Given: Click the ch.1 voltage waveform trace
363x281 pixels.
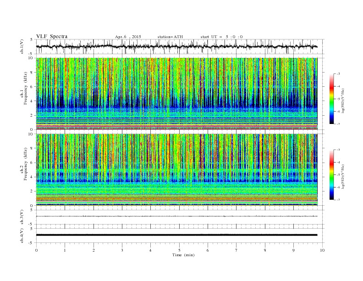Looking at the screenshot, I should (x=176, y=46).
